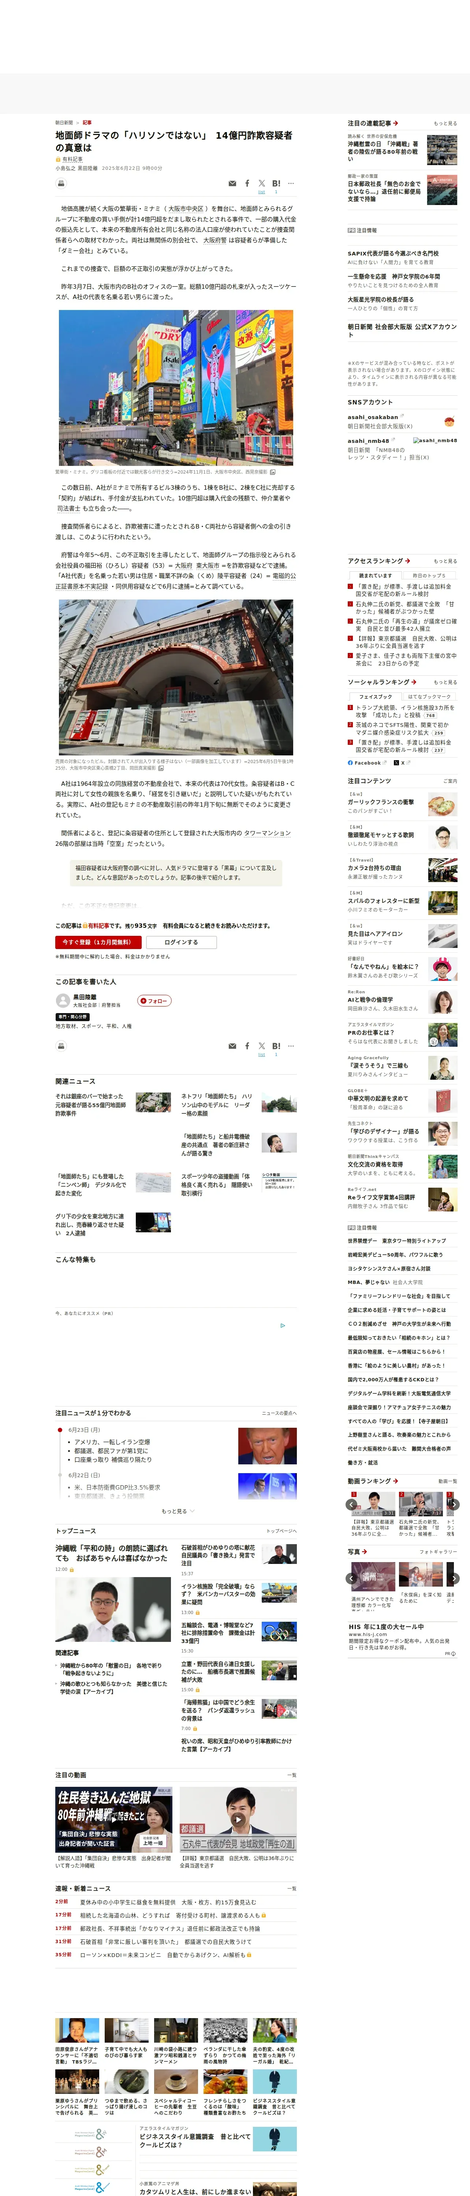470x2196 pixels.
Task: Click next arrow in 動画ランキング carousel
Action: tap(454, 1505)
